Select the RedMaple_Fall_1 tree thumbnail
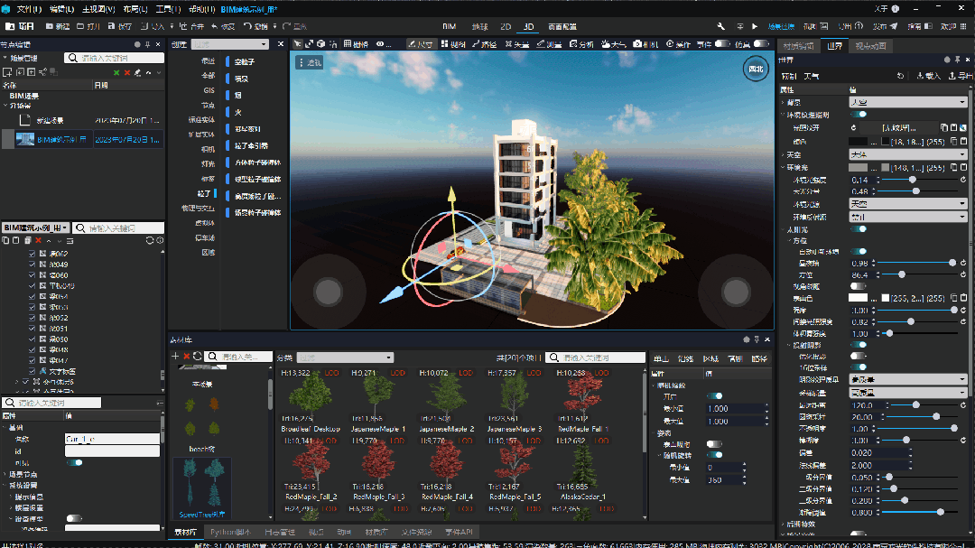This screenshot has width=975, height=548. click(583, 397)
